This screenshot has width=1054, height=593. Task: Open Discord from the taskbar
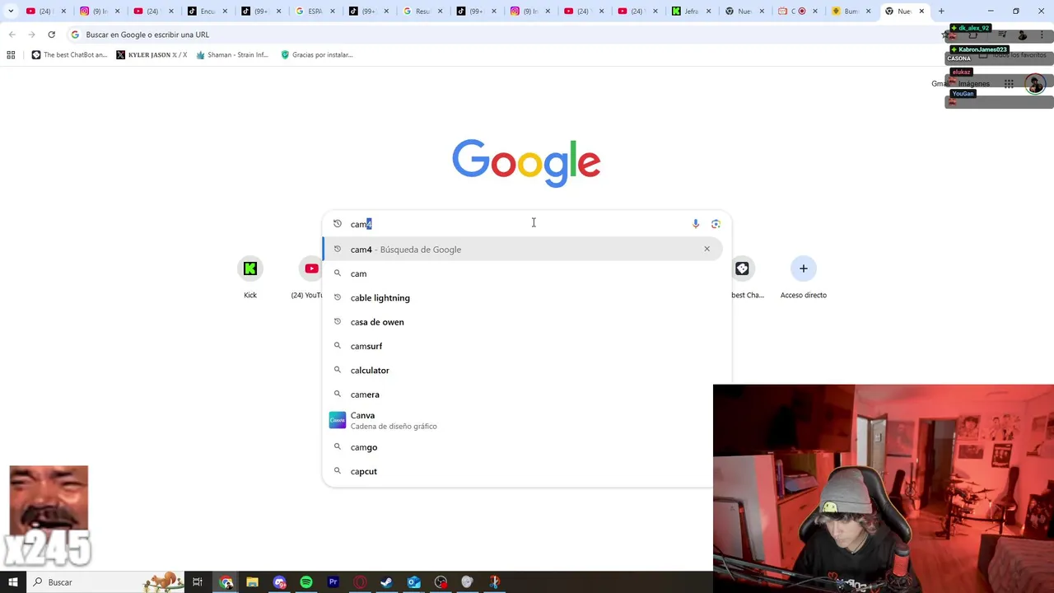point(280,582)
